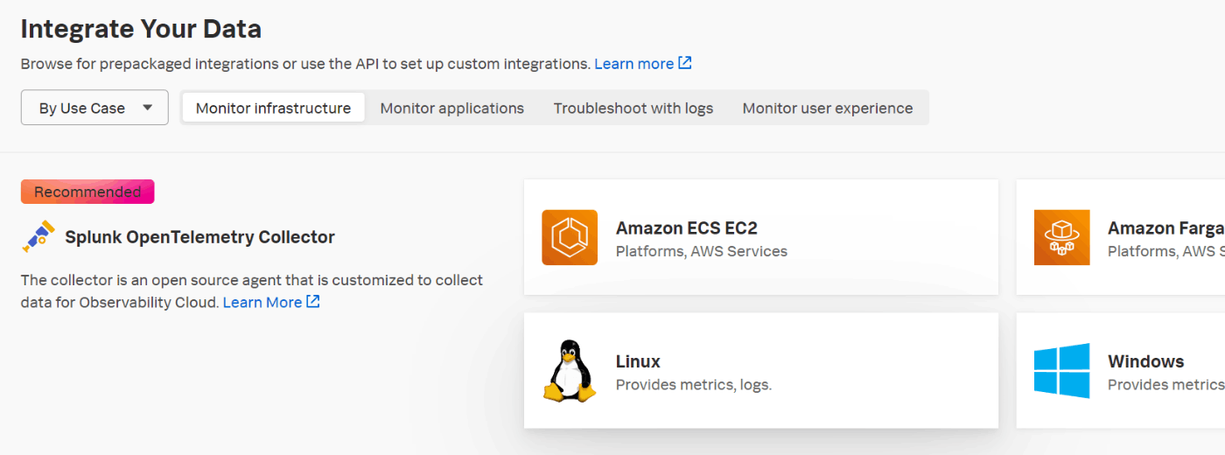Select the Monitor infrastructure tab
The width and height of the screenshot is (1225, 455).
click(x=273, y=108)
